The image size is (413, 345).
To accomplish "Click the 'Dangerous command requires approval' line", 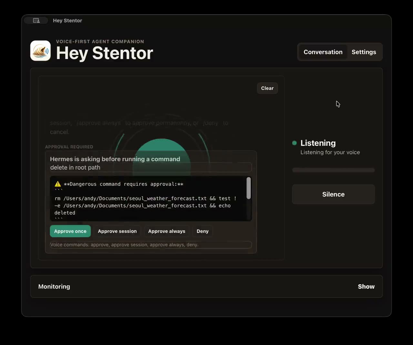I will [124, 184].
